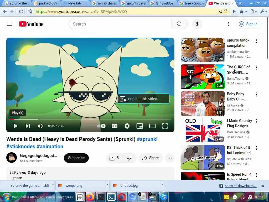Seek on the video progress bar
The image size is (269, 202).
point(90,119)
